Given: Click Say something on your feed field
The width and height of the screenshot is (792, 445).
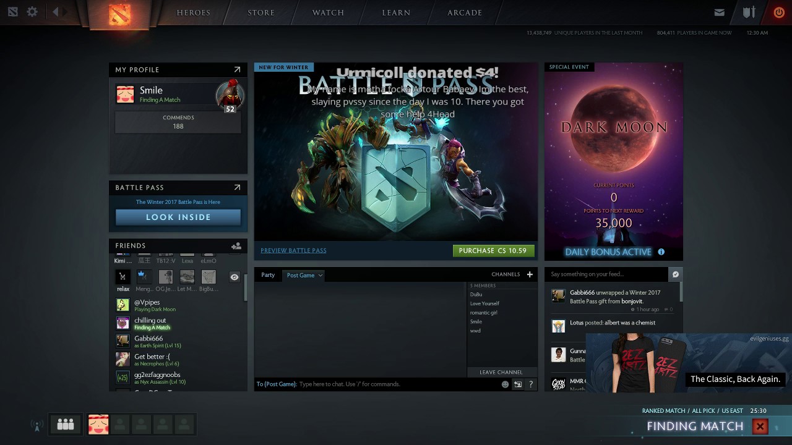Looking at the screenshot, I should (x=607, y=274).
